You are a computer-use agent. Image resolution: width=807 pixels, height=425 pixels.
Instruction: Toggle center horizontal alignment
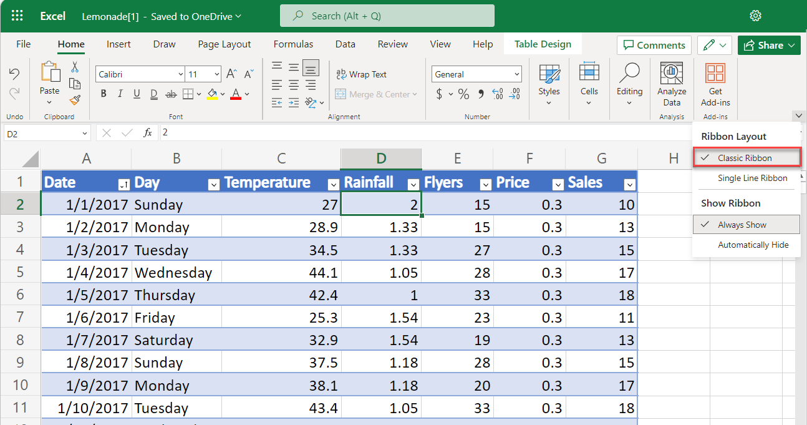click(294, 84)
